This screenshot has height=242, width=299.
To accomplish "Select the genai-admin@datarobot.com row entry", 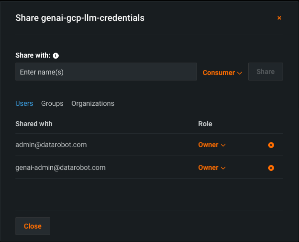I will pyautogui.click(x=60, y=167).
